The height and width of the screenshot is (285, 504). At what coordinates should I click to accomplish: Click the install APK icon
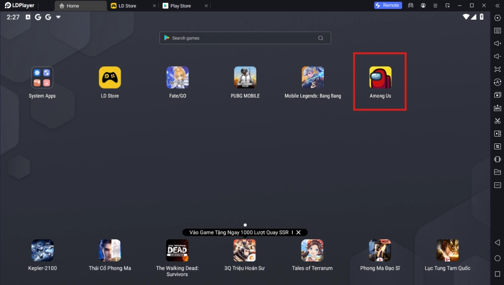pyautogui.click(x=497, y=108)
